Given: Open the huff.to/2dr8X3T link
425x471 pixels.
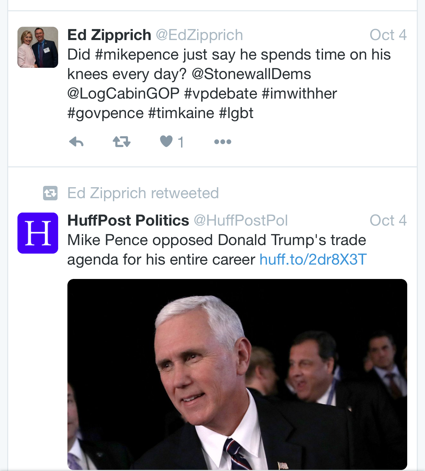Looking at the screenshot, I should [313, 259].
